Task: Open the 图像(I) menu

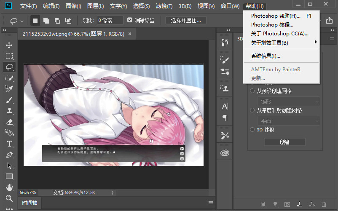Action: [x=73, y=6]
